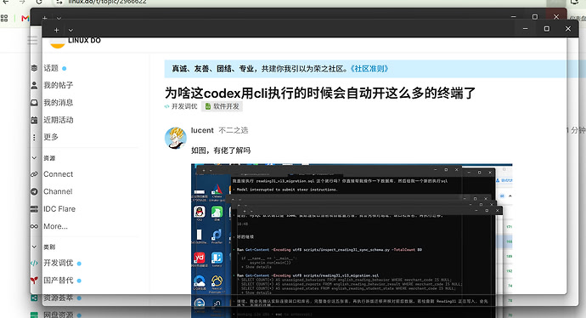This screenshot has height=318, width=586.
Task: Open a new tab in front terminal window
Action: click(56, 30)
